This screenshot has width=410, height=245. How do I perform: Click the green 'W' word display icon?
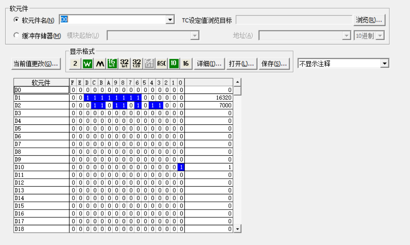coord(87,63)
